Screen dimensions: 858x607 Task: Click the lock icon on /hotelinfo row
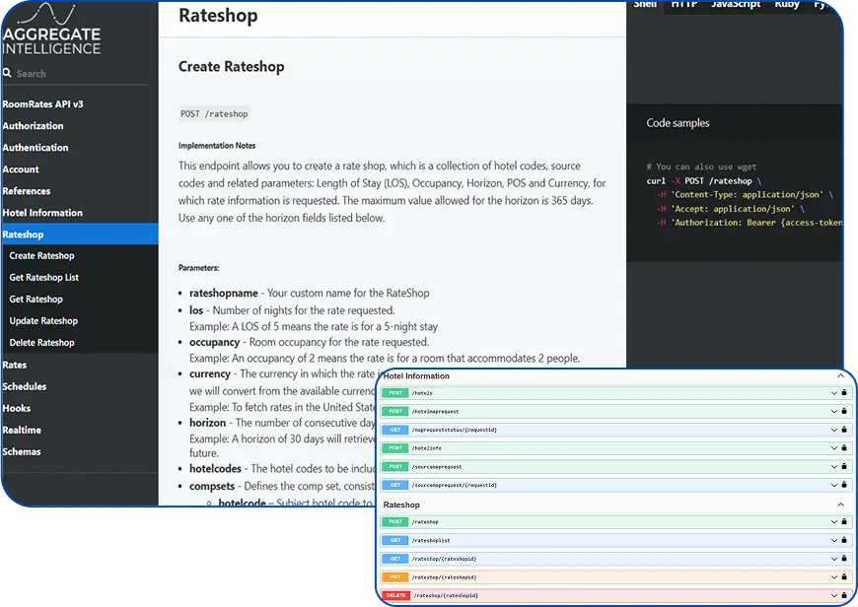pos(844,448)
